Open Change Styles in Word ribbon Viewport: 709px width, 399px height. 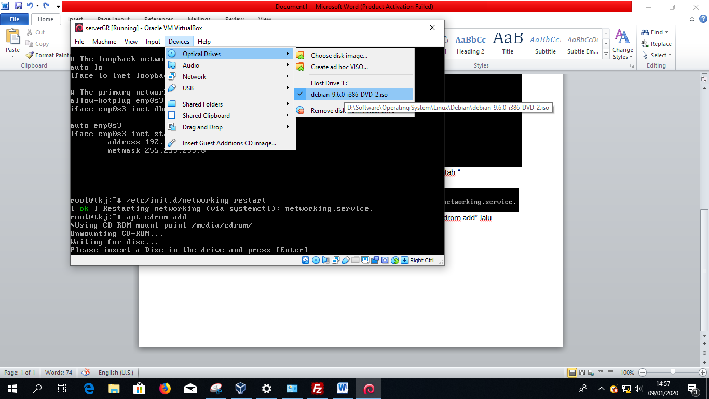[x=622, y=45]
